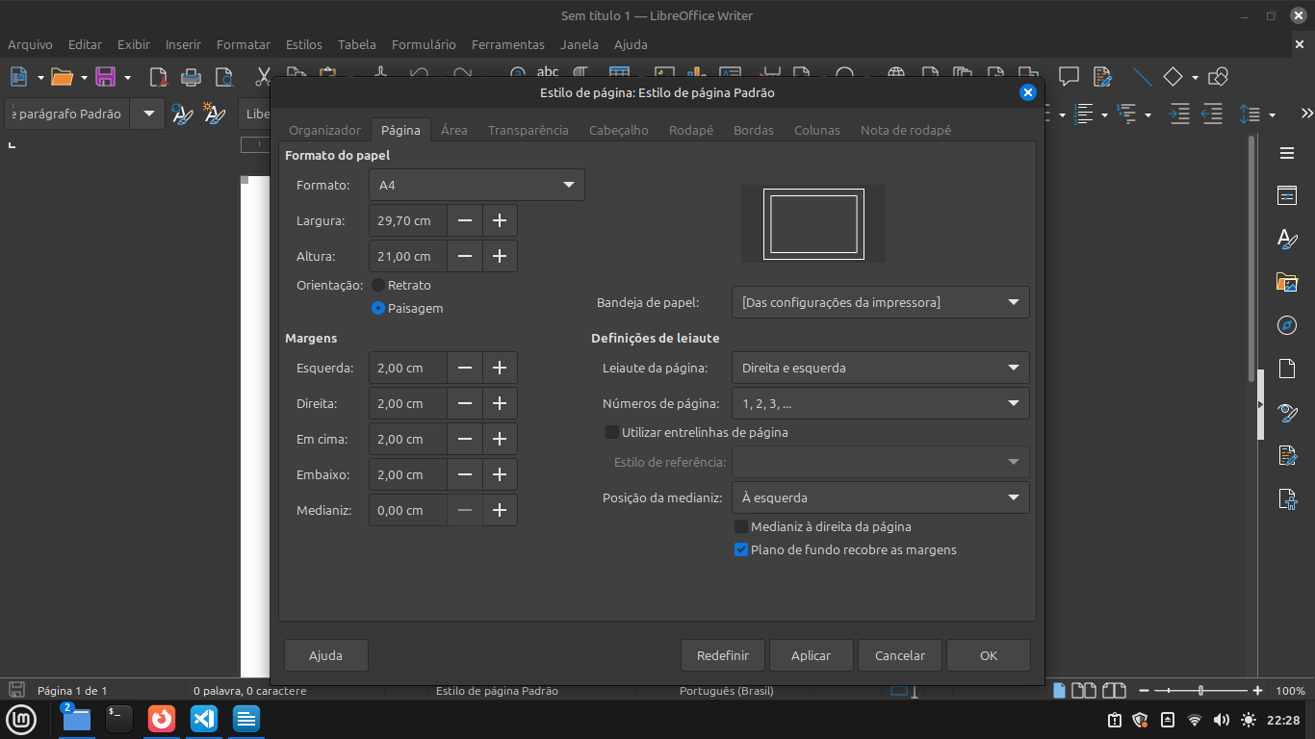This screenshot has height=739, width=1315.
Task: Increase Largura with the plus button
Action: (x=500, y=220)
